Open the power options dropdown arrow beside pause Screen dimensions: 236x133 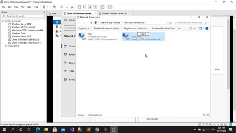point(48,7)
